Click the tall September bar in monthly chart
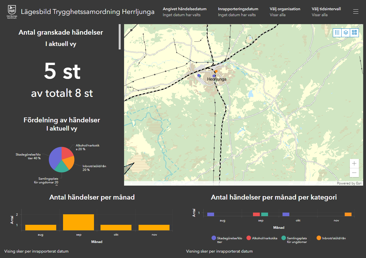This screenshot has height=258, width=366. [x=79, y=222]
